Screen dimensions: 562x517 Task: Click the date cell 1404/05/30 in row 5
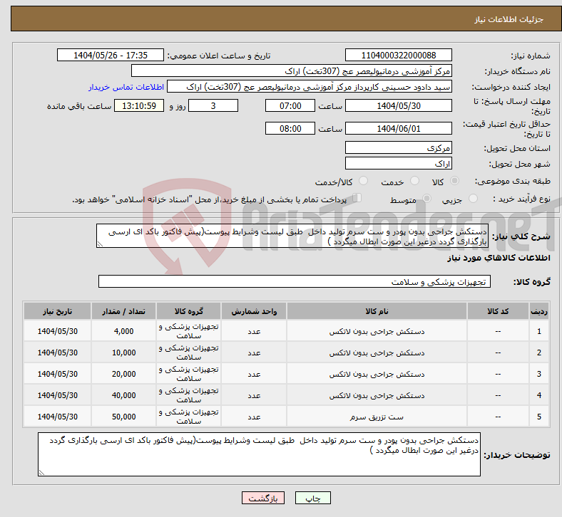point(57,417)
